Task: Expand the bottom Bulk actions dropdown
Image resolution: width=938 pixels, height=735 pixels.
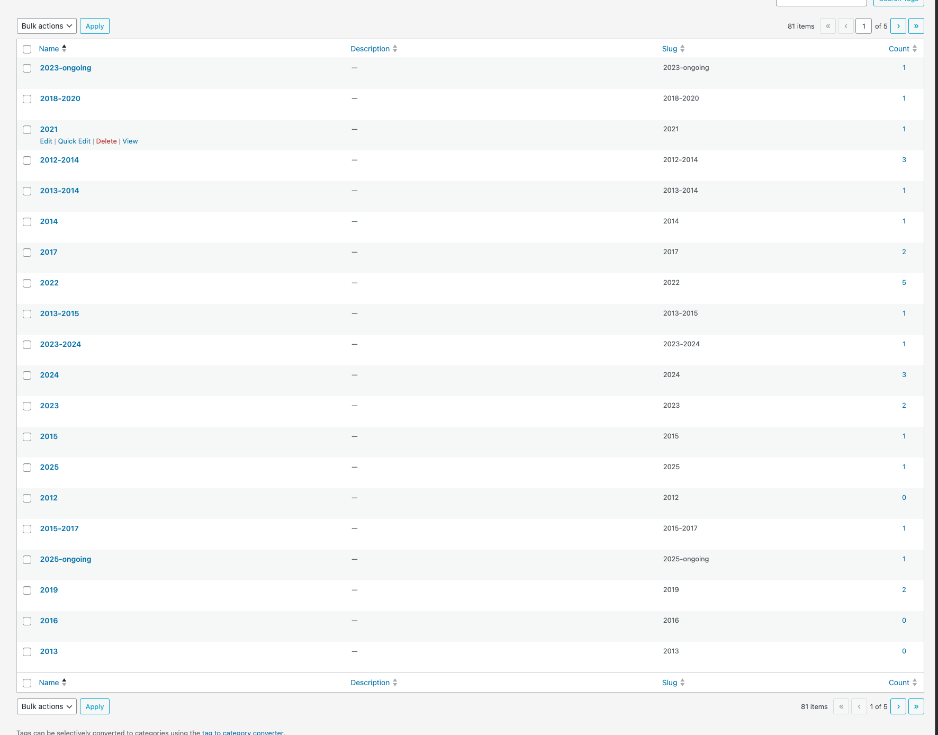Action: (x=47, y=706)
